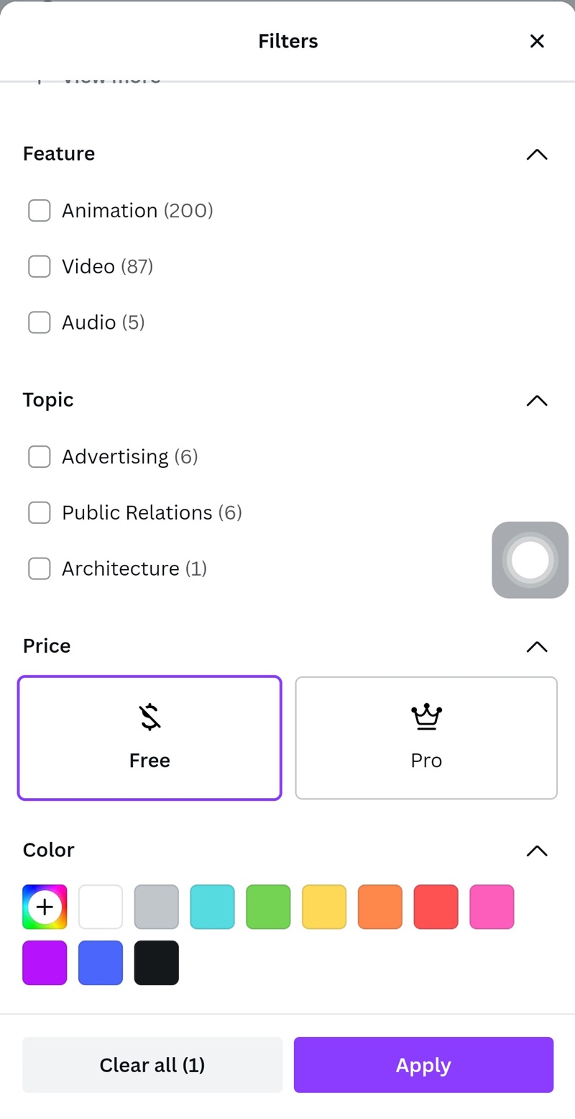Close the Filters panel with X icon

[x=537, y=41]
